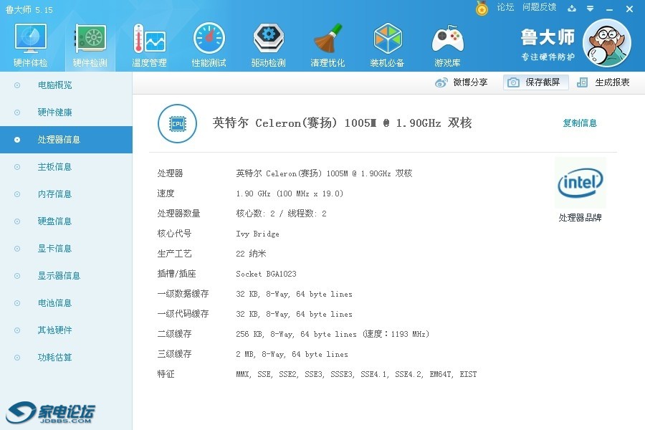The image size is (645, 430).
Task: Open the 硬件体检 hardware checkup icon
Action: (x=30, y=45)
